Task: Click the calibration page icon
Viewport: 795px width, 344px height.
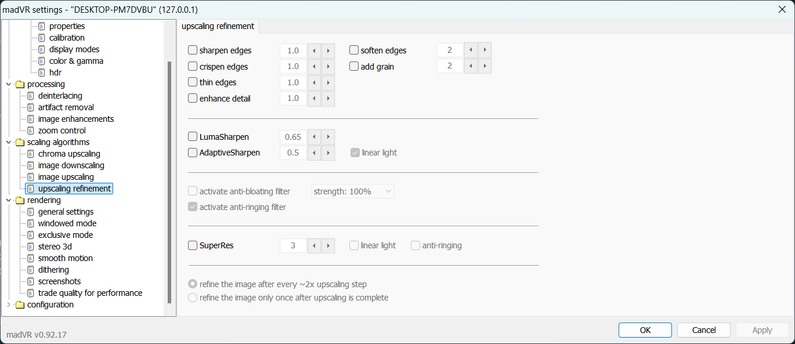Action: [x=42, y=38]
